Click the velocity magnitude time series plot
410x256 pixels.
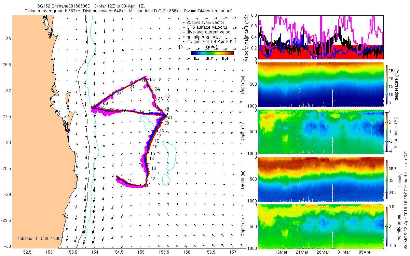click(321, 37)
